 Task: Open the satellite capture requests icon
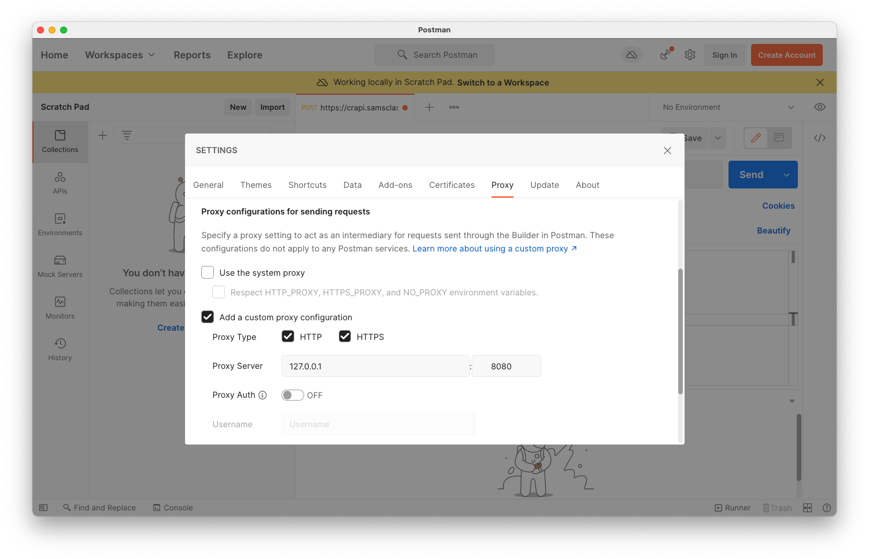(x=666, y=54)
